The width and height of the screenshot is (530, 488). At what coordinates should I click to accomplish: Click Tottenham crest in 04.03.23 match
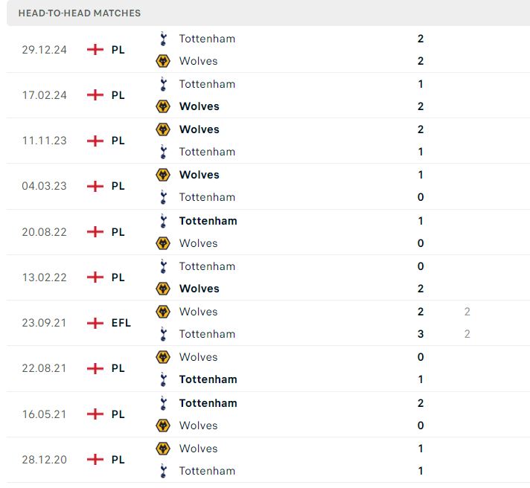[163, 197]
